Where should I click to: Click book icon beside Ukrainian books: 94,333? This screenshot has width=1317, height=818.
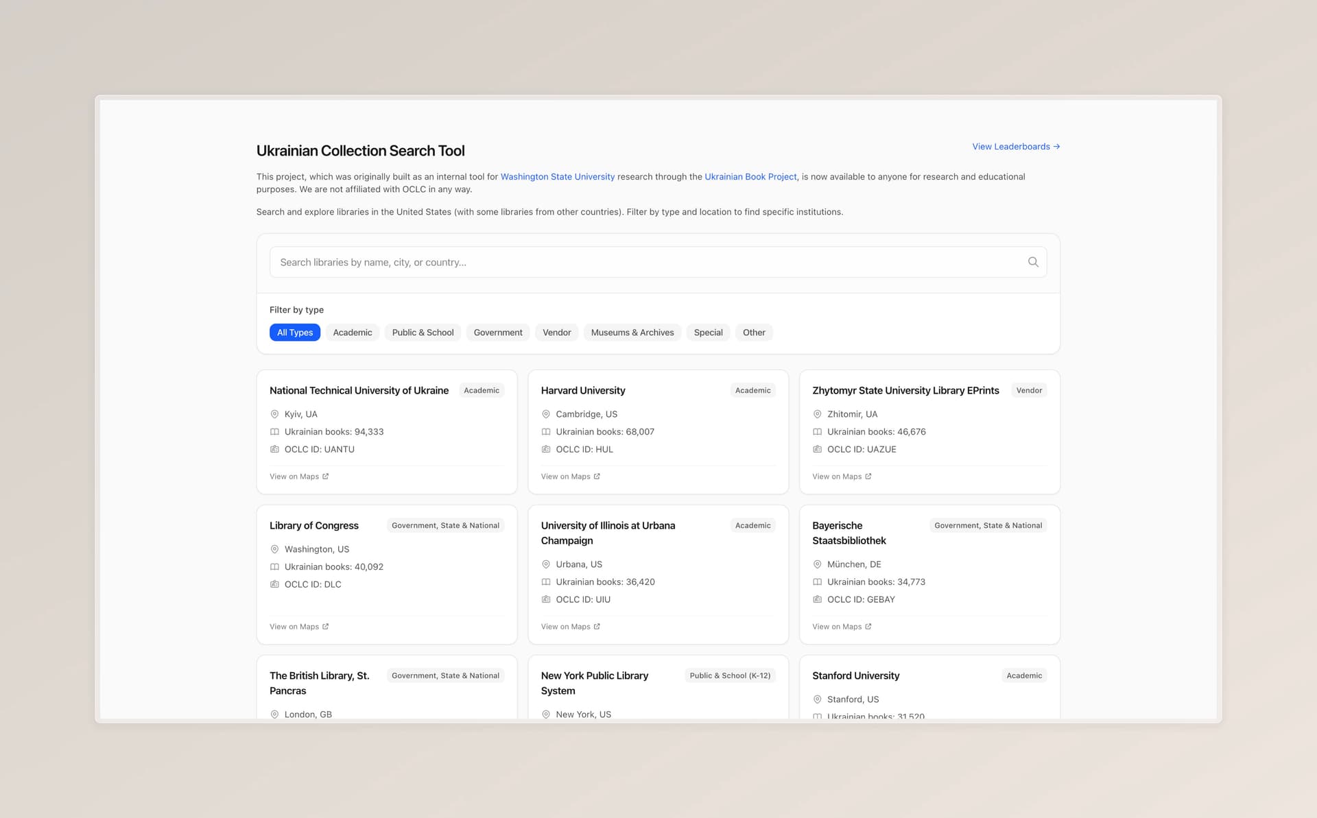coord(274,432)
